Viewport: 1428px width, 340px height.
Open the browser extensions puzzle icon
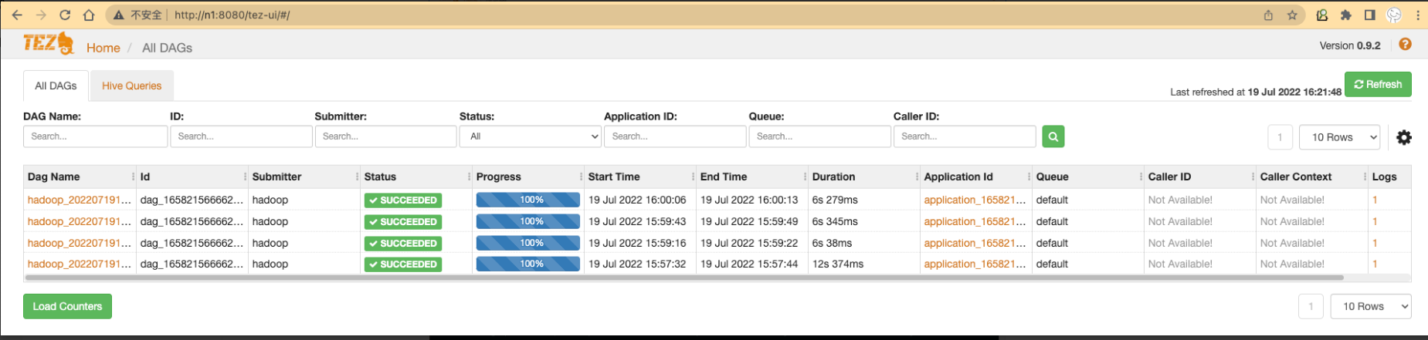pos(1346,15)
